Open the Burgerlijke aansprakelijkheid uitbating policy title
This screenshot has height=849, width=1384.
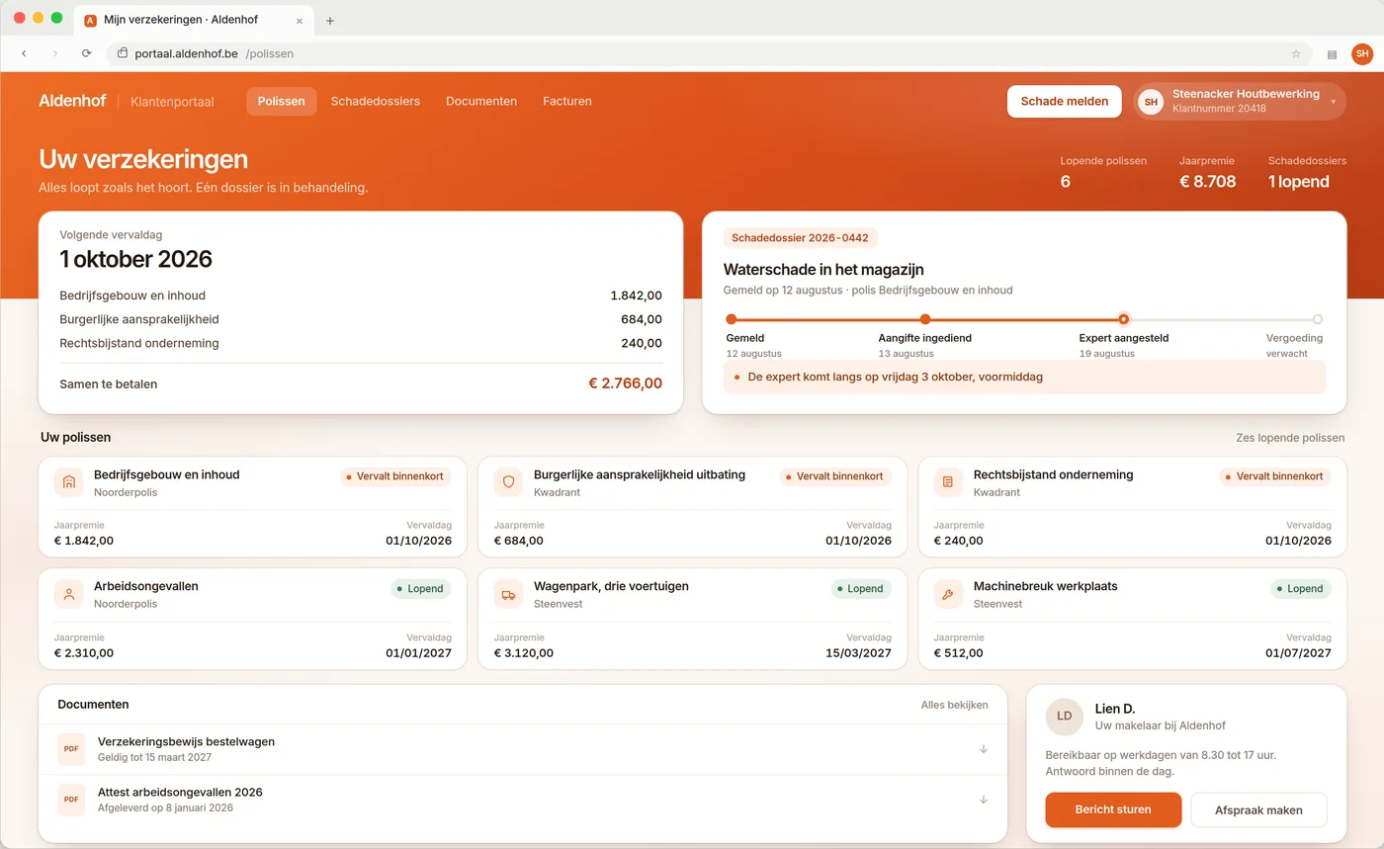pyautogui.click(x=640, y=474)
